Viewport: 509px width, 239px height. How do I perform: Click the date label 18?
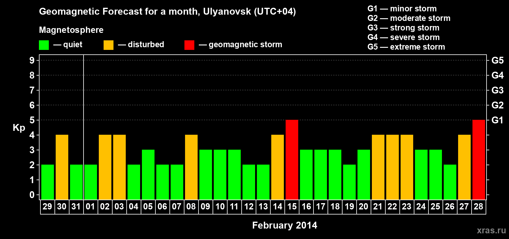335,206
